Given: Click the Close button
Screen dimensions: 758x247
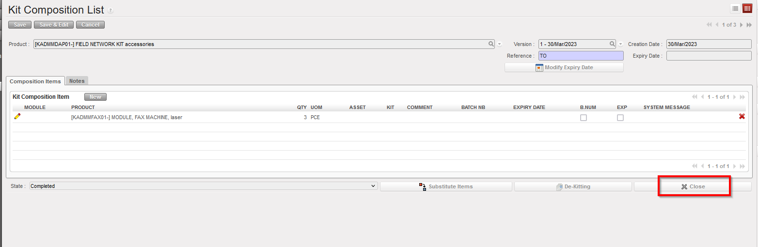Looking at the screenshot, I should (x=693, y=186).
